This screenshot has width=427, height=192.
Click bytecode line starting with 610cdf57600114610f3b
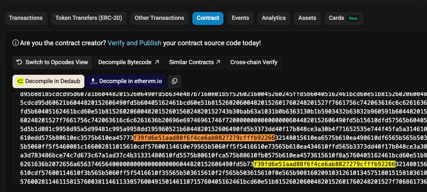[x=223, y=173]
